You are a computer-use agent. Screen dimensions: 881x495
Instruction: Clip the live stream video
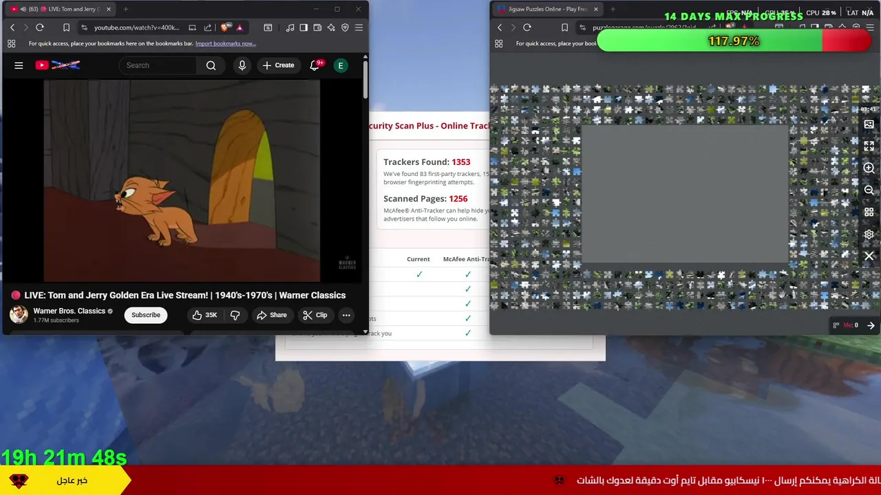[315, 315]
